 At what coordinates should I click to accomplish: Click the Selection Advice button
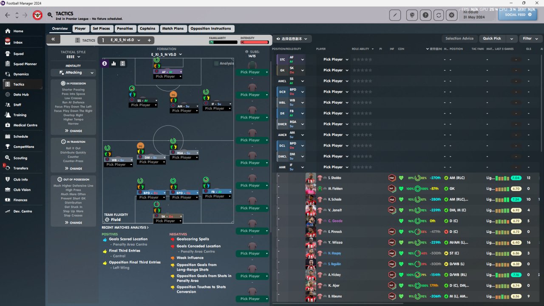(x=459, y=39)
